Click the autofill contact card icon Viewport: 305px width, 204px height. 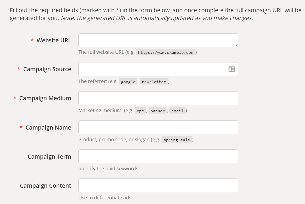pos(232,69)
